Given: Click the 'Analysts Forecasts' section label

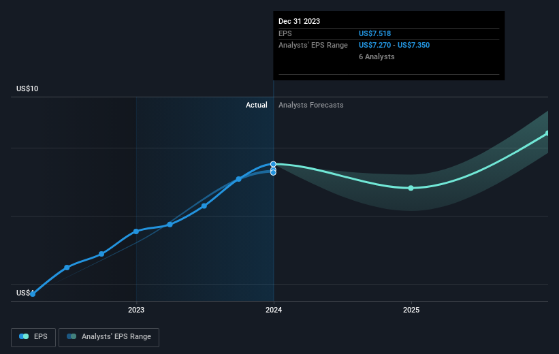Looking at the screenshot, I should [x=311, y=105].
